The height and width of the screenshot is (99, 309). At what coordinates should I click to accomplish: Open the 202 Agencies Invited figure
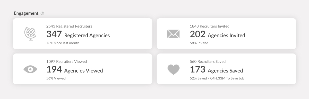(217, 34)
